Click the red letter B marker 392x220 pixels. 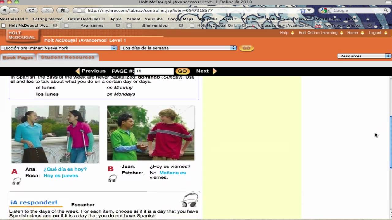click(111, 169)
